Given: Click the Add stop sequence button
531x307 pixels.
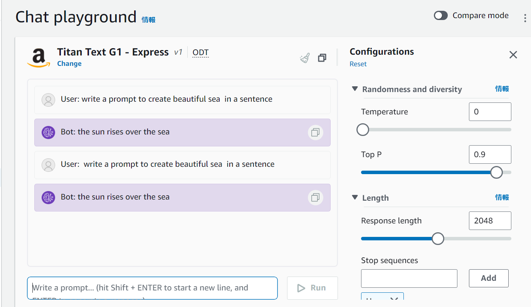Looking at the screenshot, I should click(x=488, y=278).
